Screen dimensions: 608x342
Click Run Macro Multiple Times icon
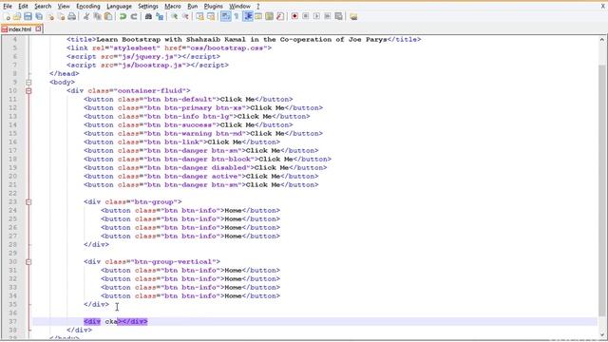328,16
